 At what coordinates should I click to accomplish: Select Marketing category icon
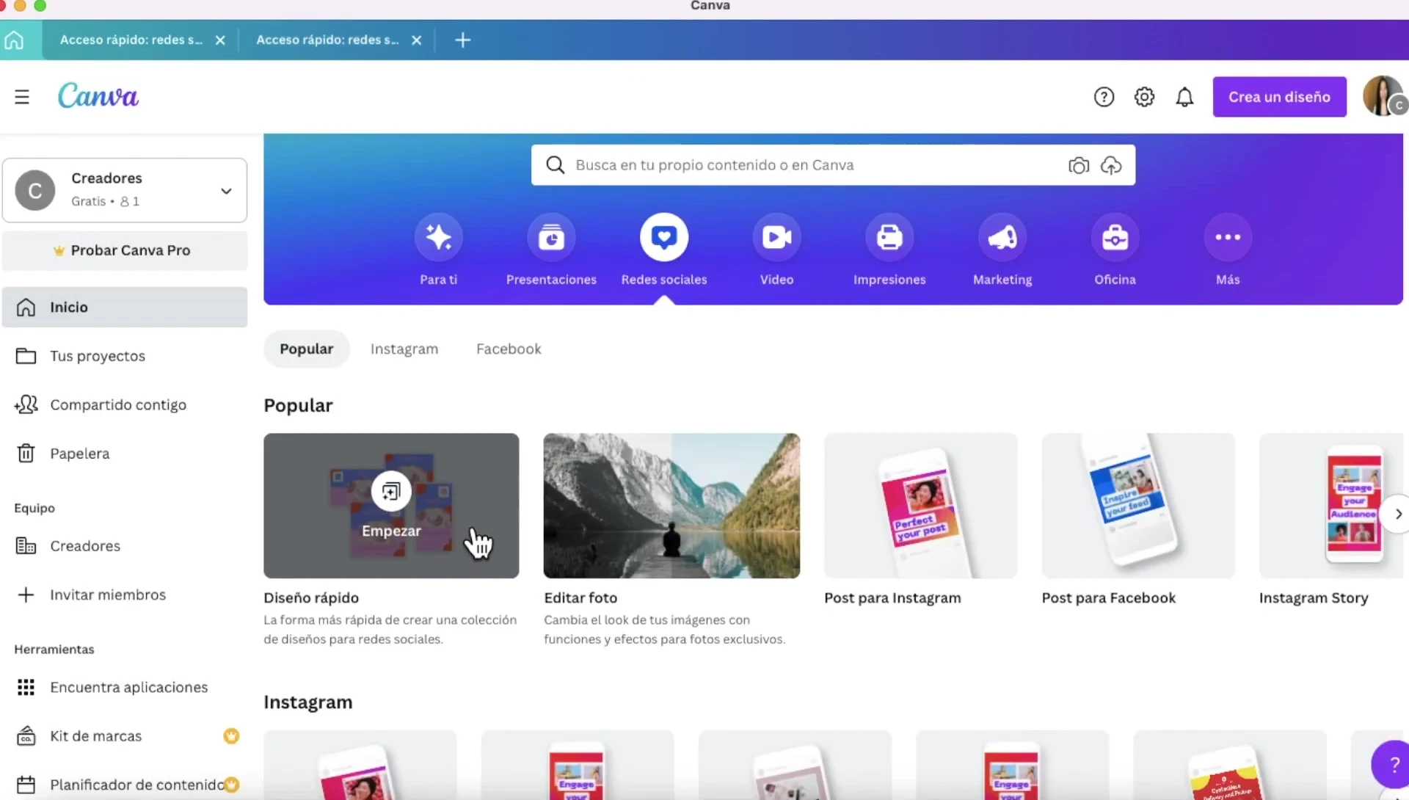tap(1002, 237)
